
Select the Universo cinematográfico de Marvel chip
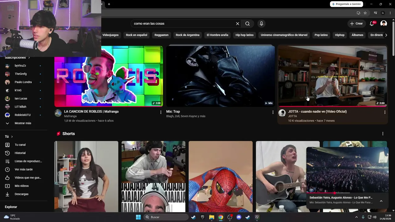click(x=284, y=35)
